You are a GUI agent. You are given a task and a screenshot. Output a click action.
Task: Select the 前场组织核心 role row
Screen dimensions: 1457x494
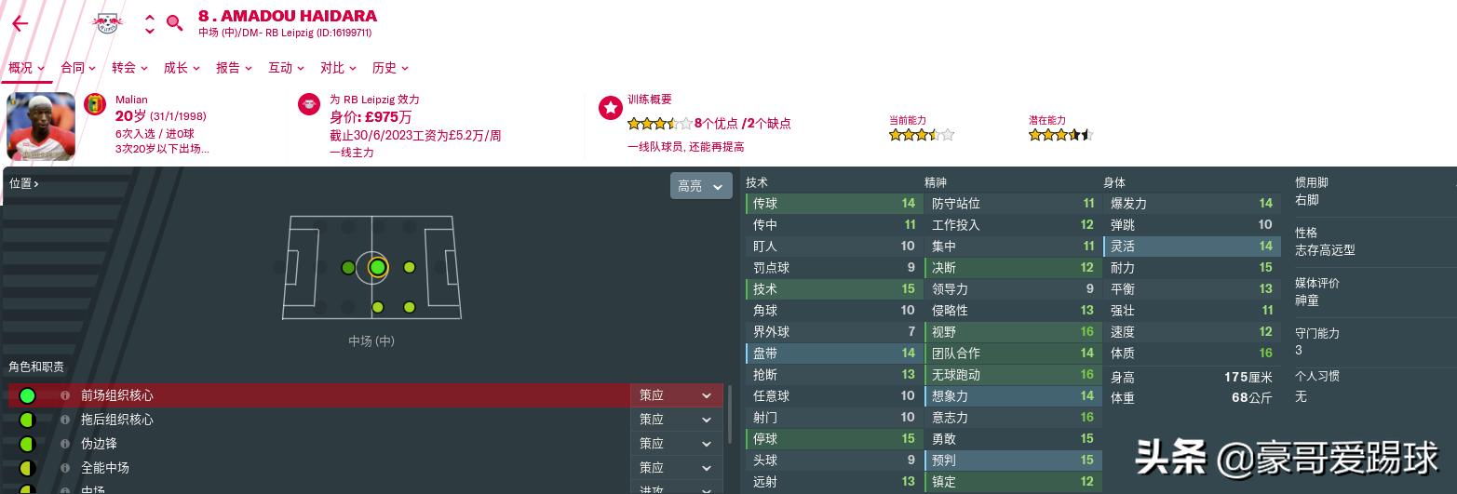point(366,395)
